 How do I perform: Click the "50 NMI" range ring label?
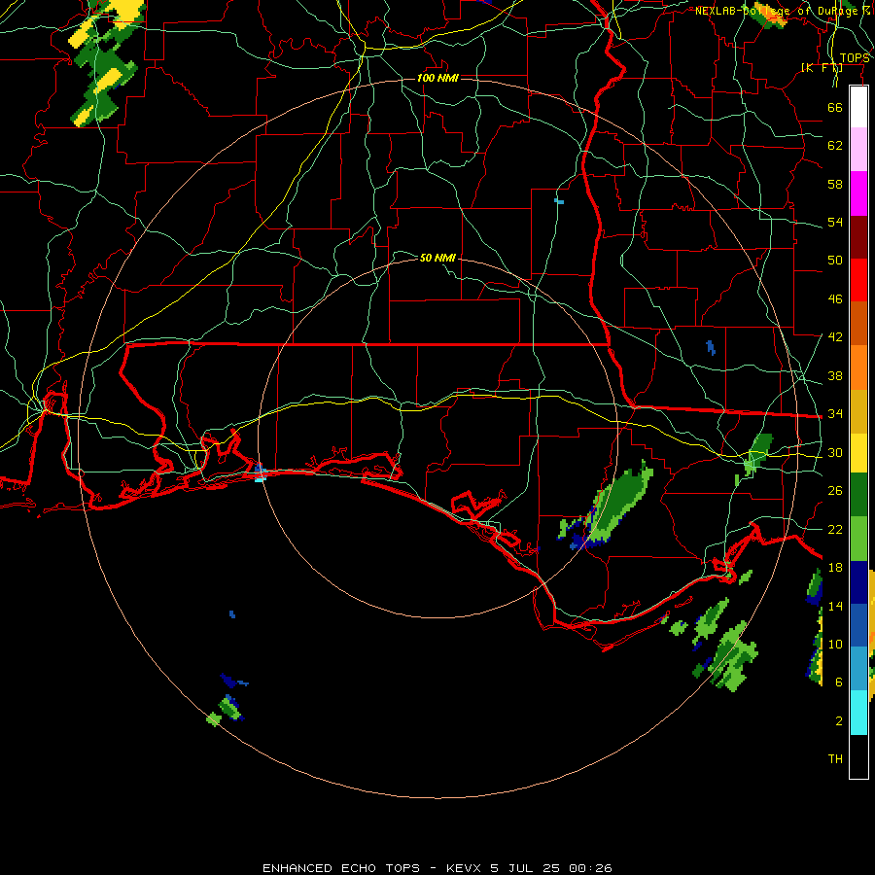[437, 258]
